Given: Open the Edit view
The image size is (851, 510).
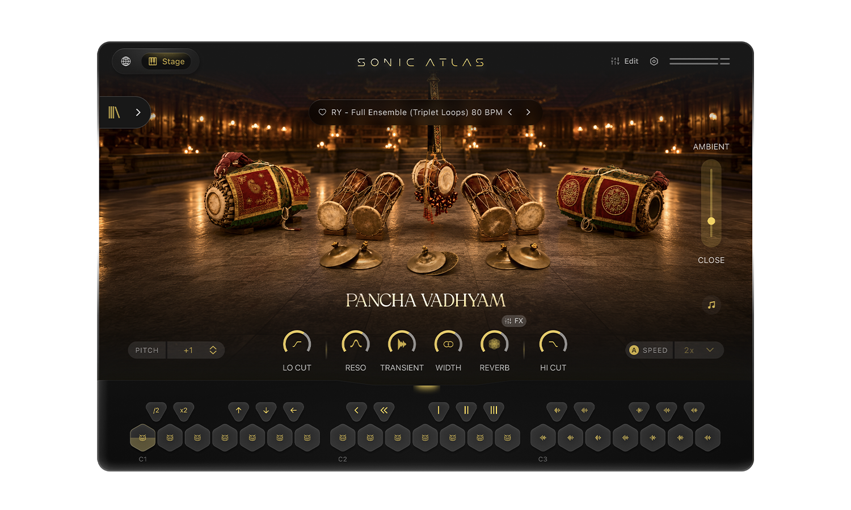Looking at the screenshot, I should pos(625,61).
